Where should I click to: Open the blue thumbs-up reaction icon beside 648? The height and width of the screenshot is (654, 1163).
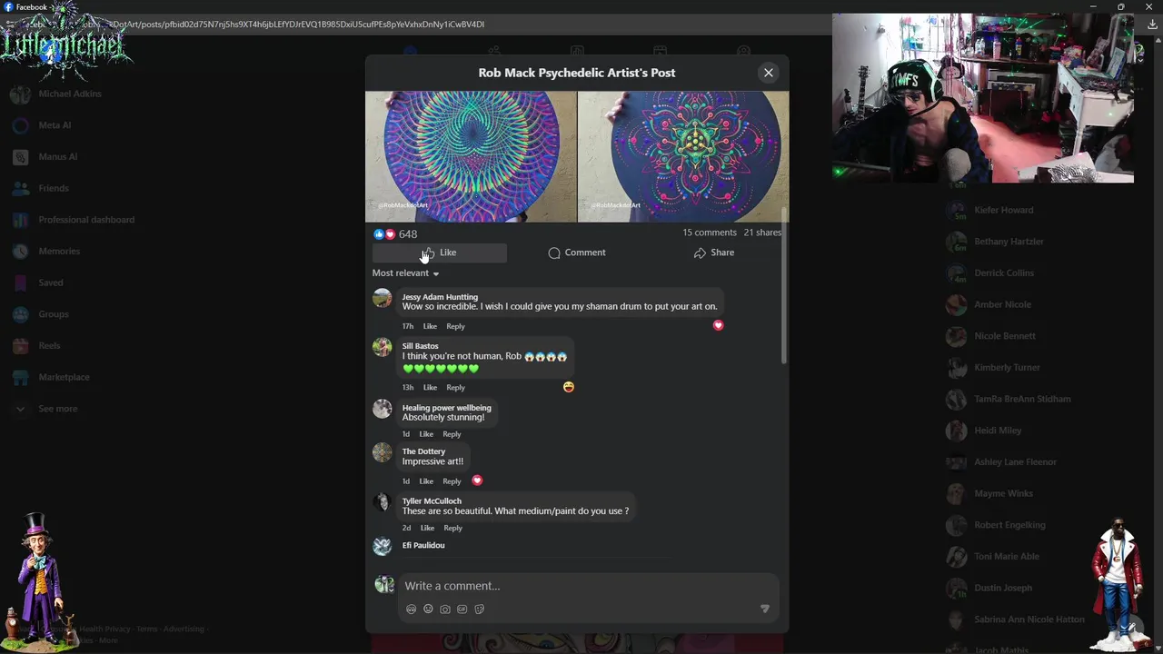(379, 234)
